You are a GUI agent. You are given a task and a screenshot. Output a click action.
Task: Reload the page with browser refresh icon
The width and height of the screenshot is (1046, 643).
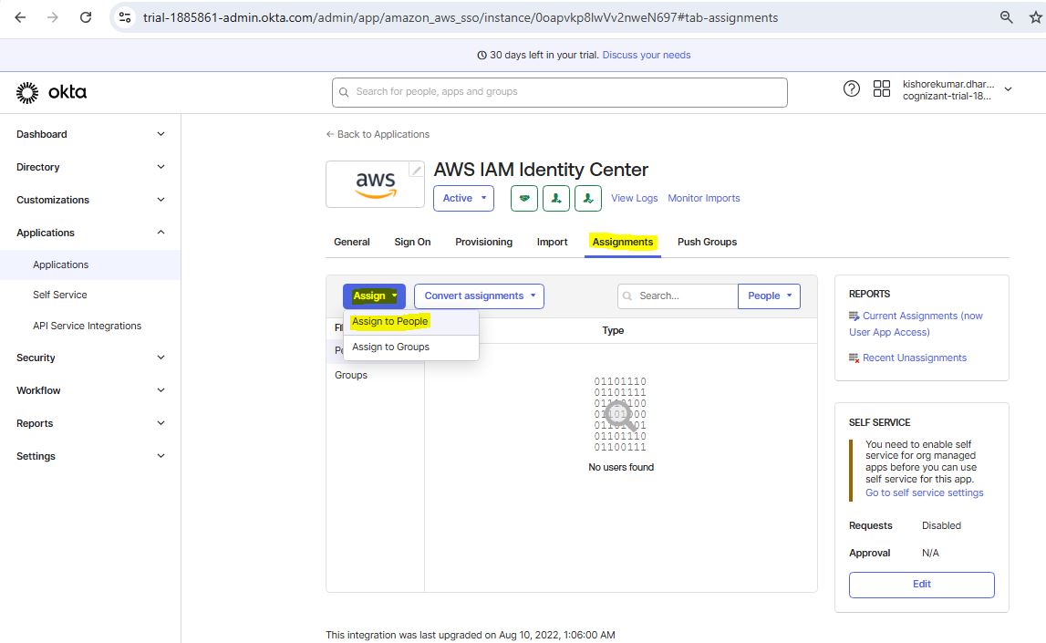(x=86, y=17)
